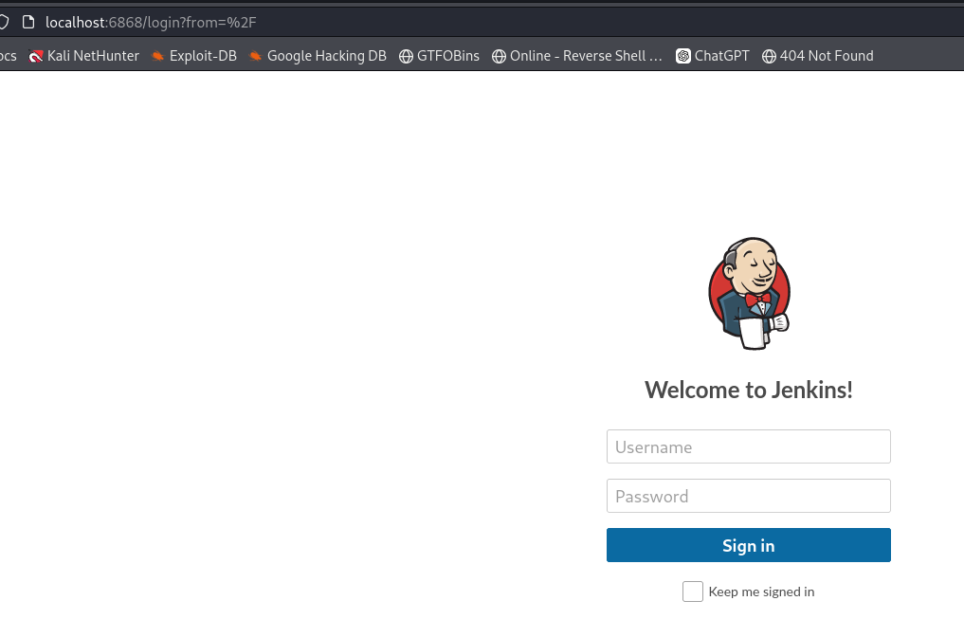The width and height of the screenshot is (964, 619).
Task: Click the shield tracking protection icon
Action: tap(4, 22)
